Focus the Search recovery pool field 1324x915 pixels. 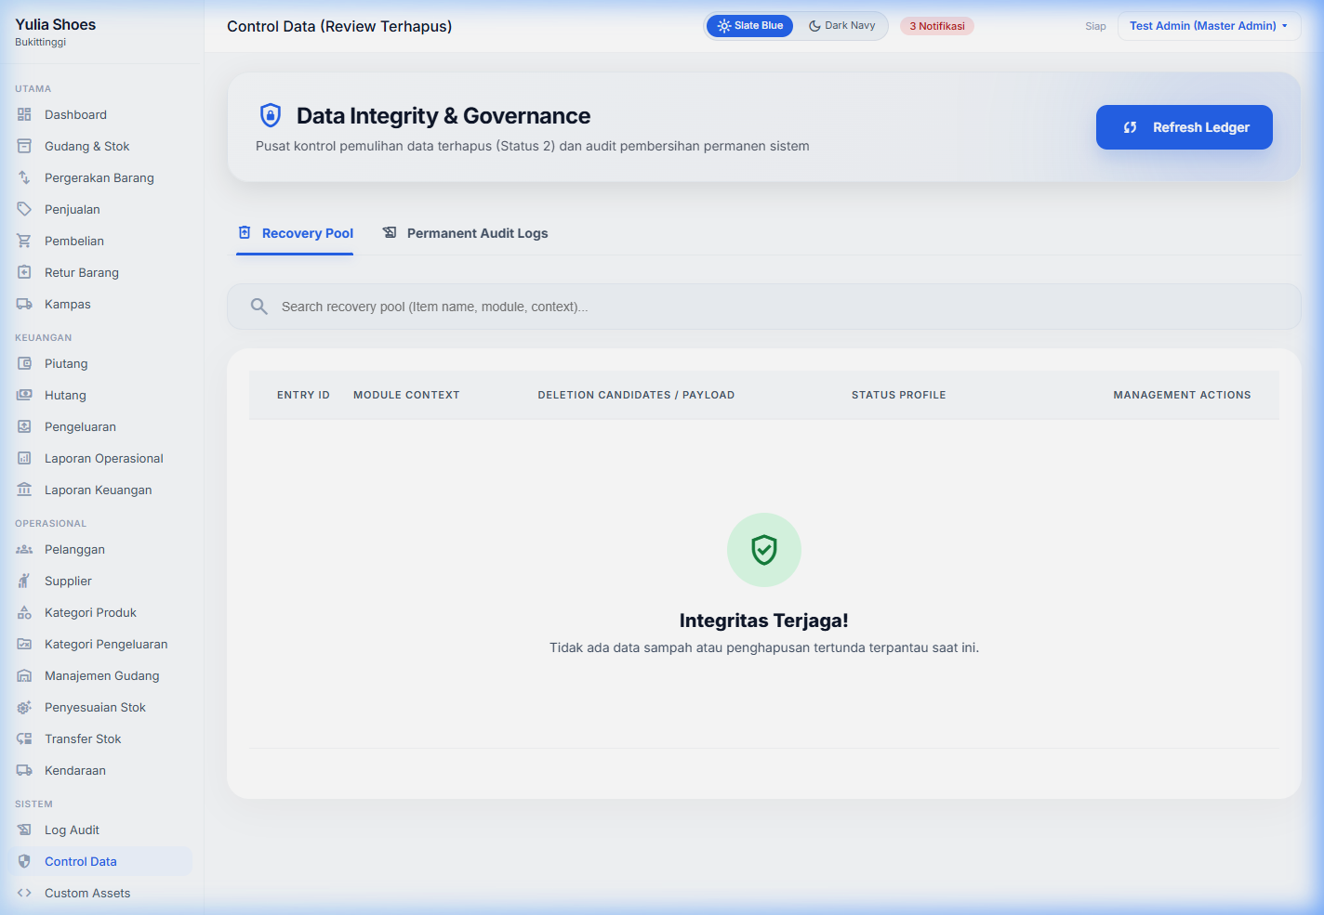[x=764, y=307]
